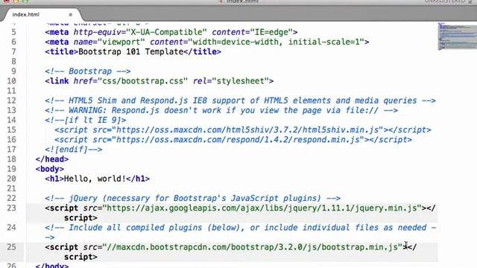Click the HTML5 Shim comment on line 12
Screen dimensions: 477x268
(240, 100)
